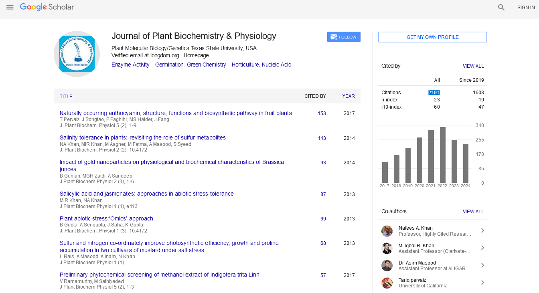Open the Homepage link
Screen dimensions: 539x293
pos(196,56)
